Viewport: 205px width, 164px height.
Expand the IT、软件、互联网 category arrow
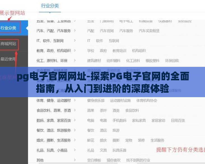tap(75, 40)
